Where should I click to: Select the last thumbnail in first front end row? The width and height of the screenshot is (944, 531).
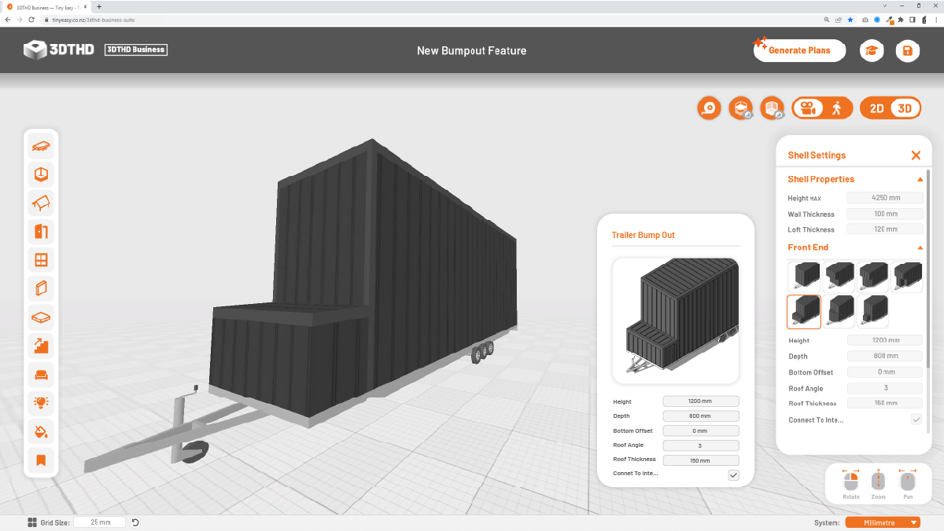[909, 276]
